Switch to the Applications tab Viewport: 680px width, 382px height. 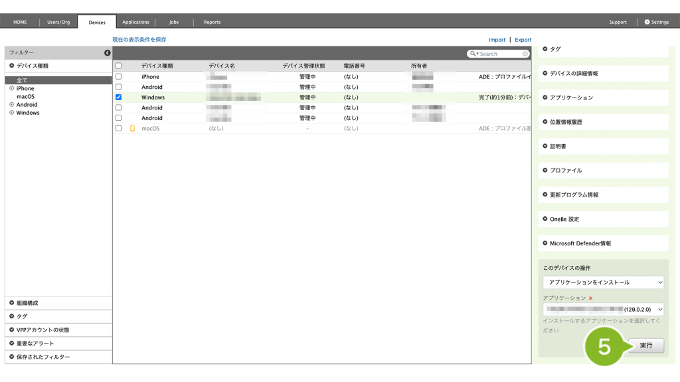click(x=135, y=22)
